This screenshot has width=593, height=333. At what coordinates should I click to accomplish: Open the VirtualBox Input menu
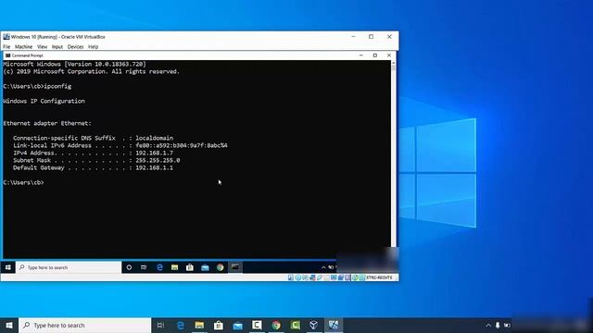coord(57,47)
